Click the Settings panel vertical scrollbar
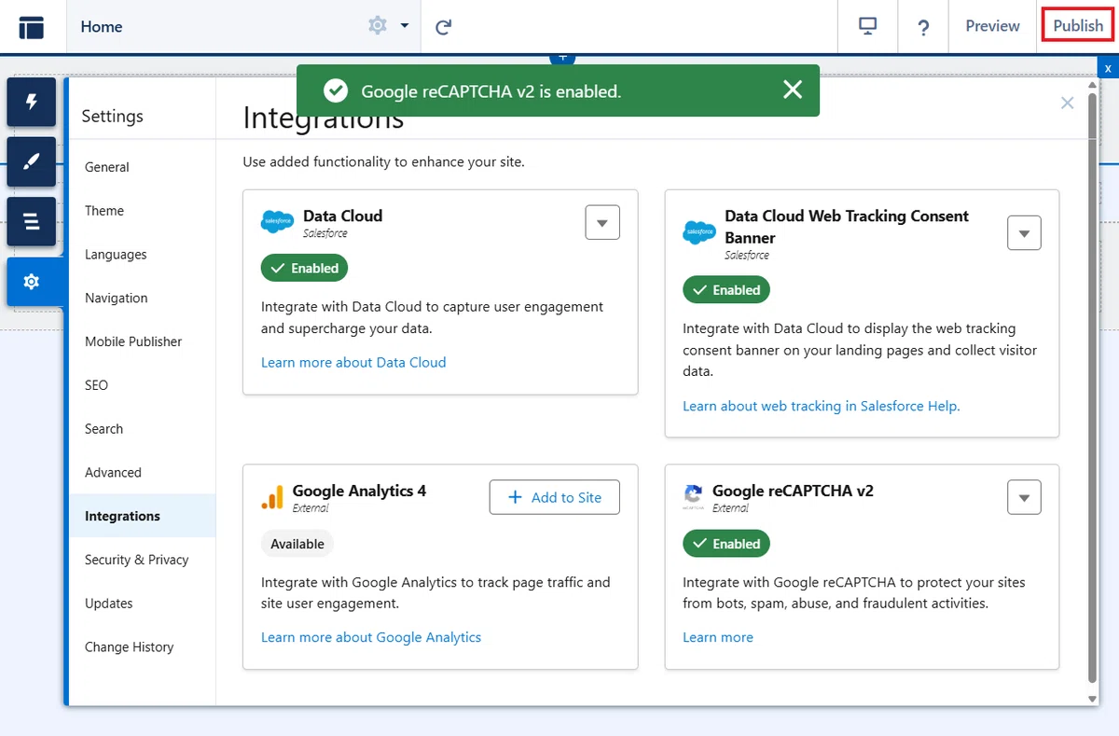This screenshot has width=1119, height=736. click(x=1093, y=386)
